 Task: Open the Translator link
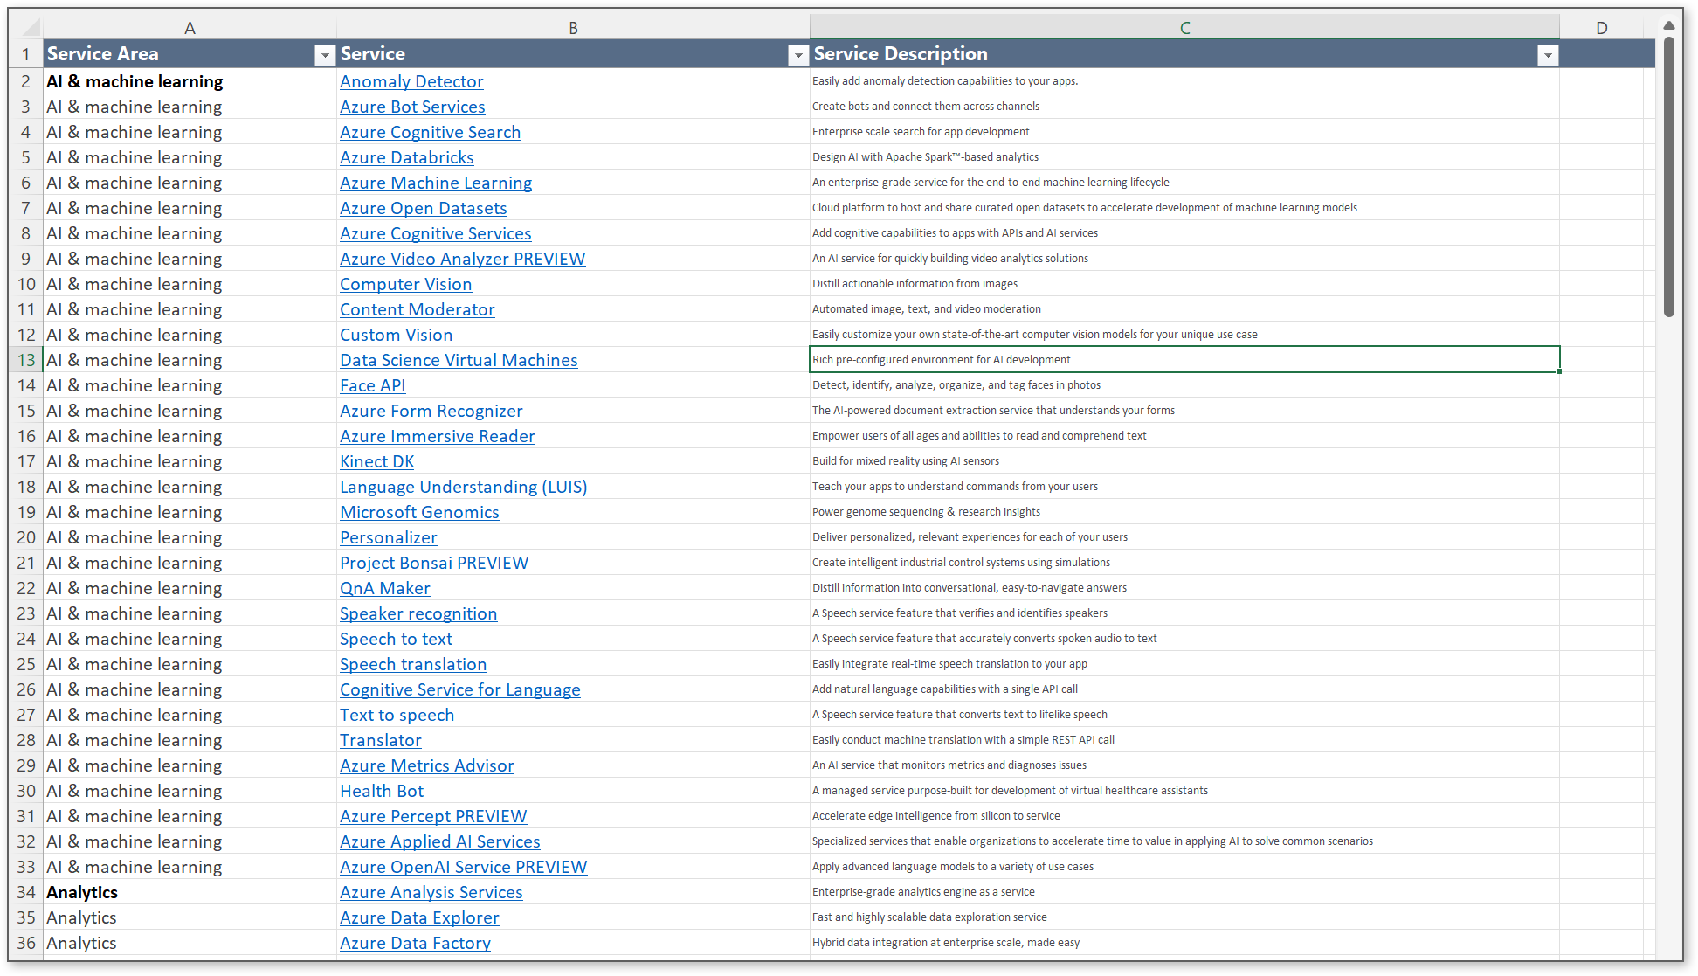[x=381, y=740]
